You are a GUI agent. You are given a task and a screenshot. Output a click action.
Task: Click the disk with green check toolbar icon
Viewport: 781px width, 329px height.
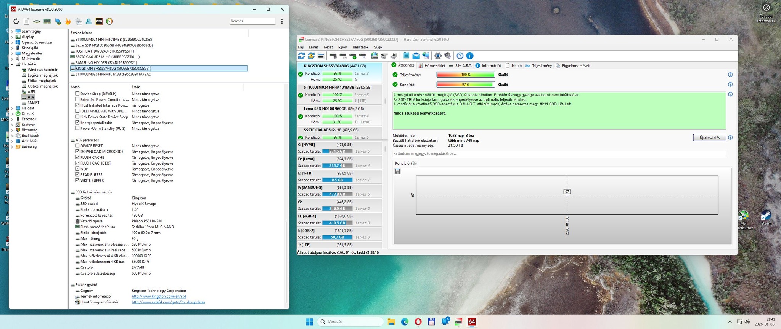pyautogui.click(x=353, y=56)
